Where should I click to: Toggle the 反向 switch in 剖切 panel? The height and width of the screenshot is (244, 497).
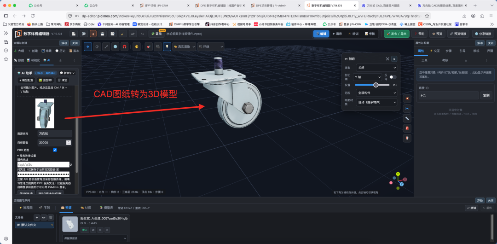pos(393,77)
